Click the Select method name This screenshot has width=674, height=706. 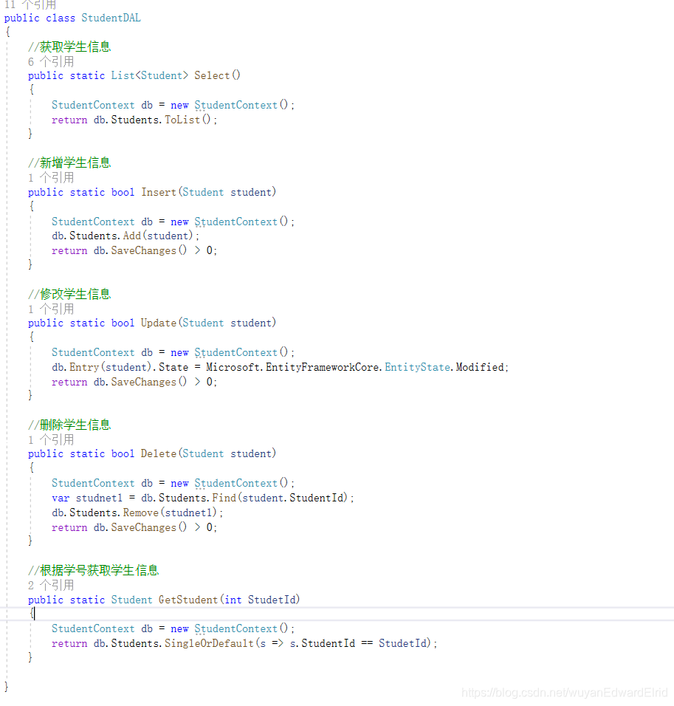click(210, 75)
